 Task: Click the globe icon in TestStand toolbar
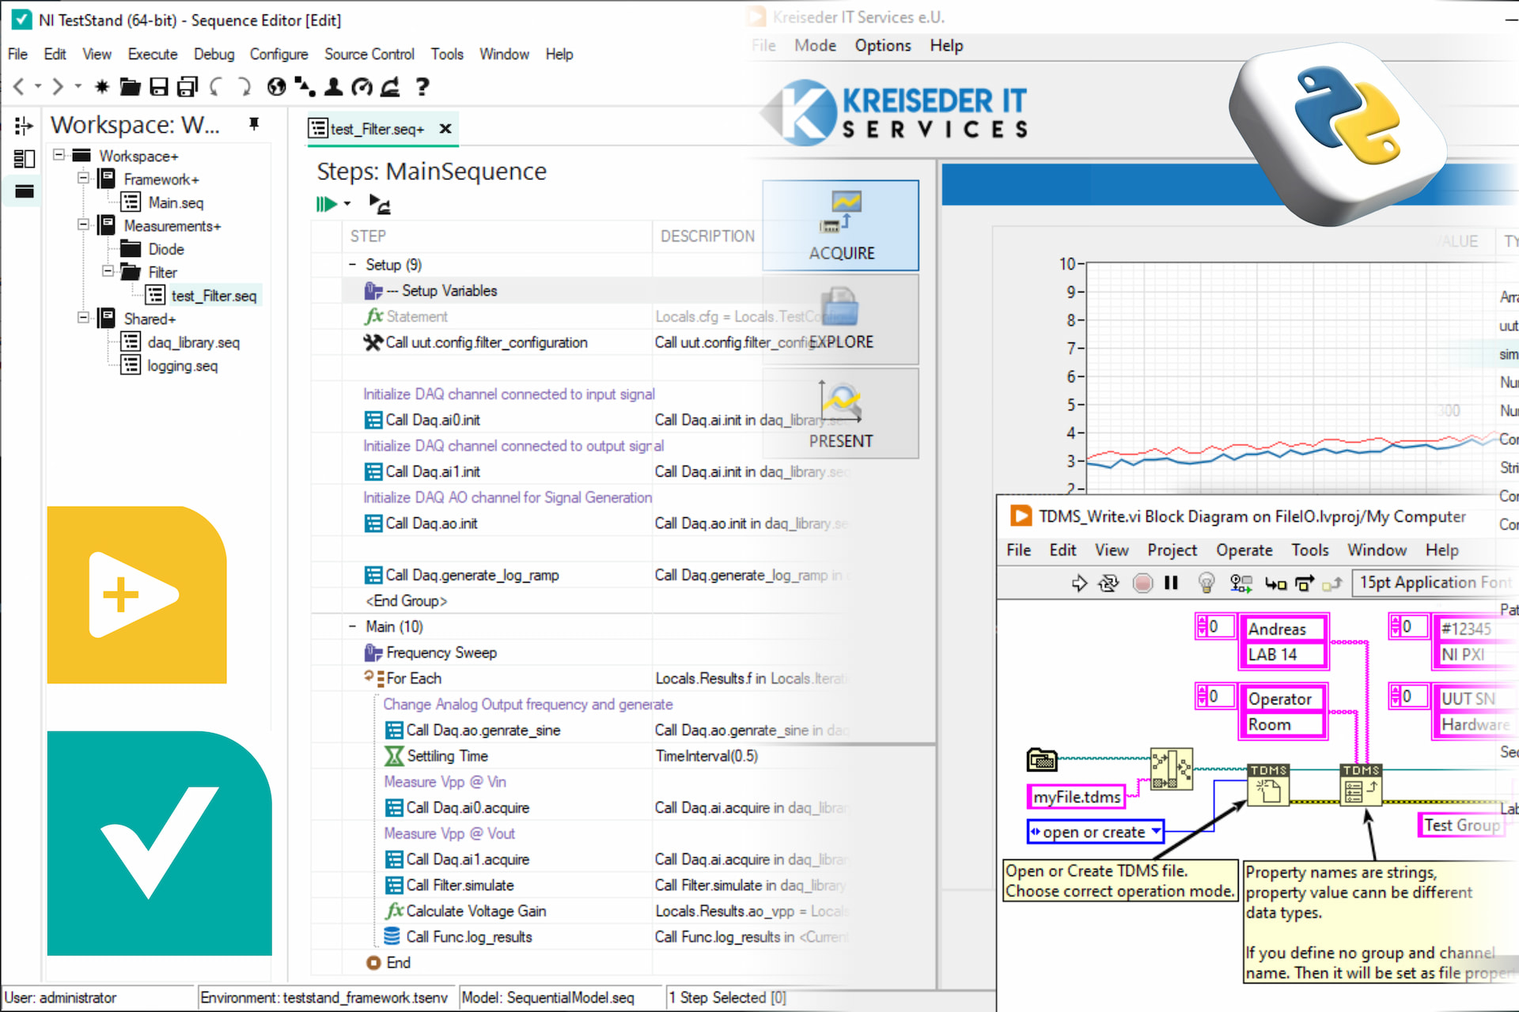point(276,86)
